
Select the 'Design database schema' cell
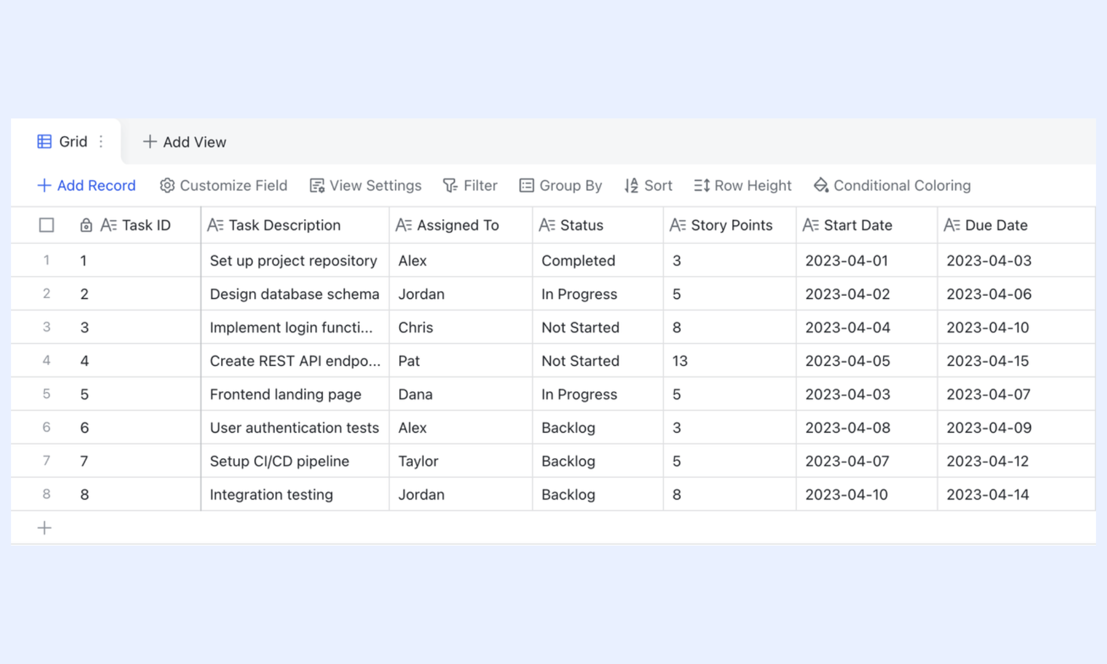click(x=295, y=294)
